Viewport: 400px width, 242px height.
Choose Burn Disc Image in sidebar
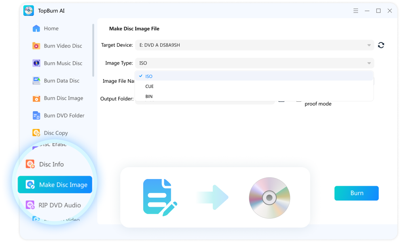[x=63, y=98]
